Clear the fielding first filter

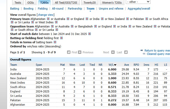61,38
